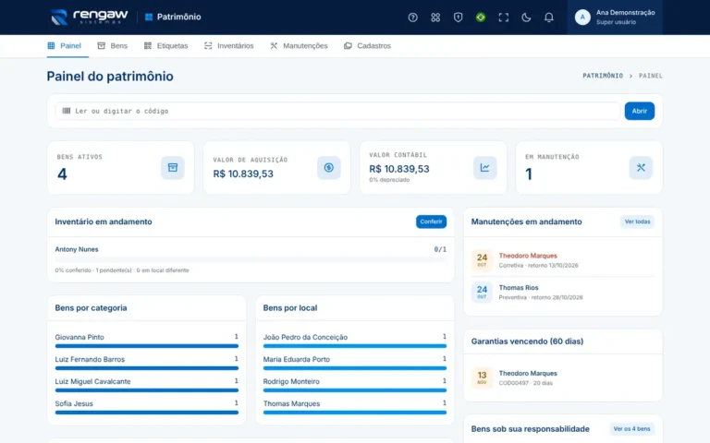Image resolution: width=710 pixels, height=443 pixels.
Task: Click the PAINEL breadcrumb item
Action: coord(650,76)
